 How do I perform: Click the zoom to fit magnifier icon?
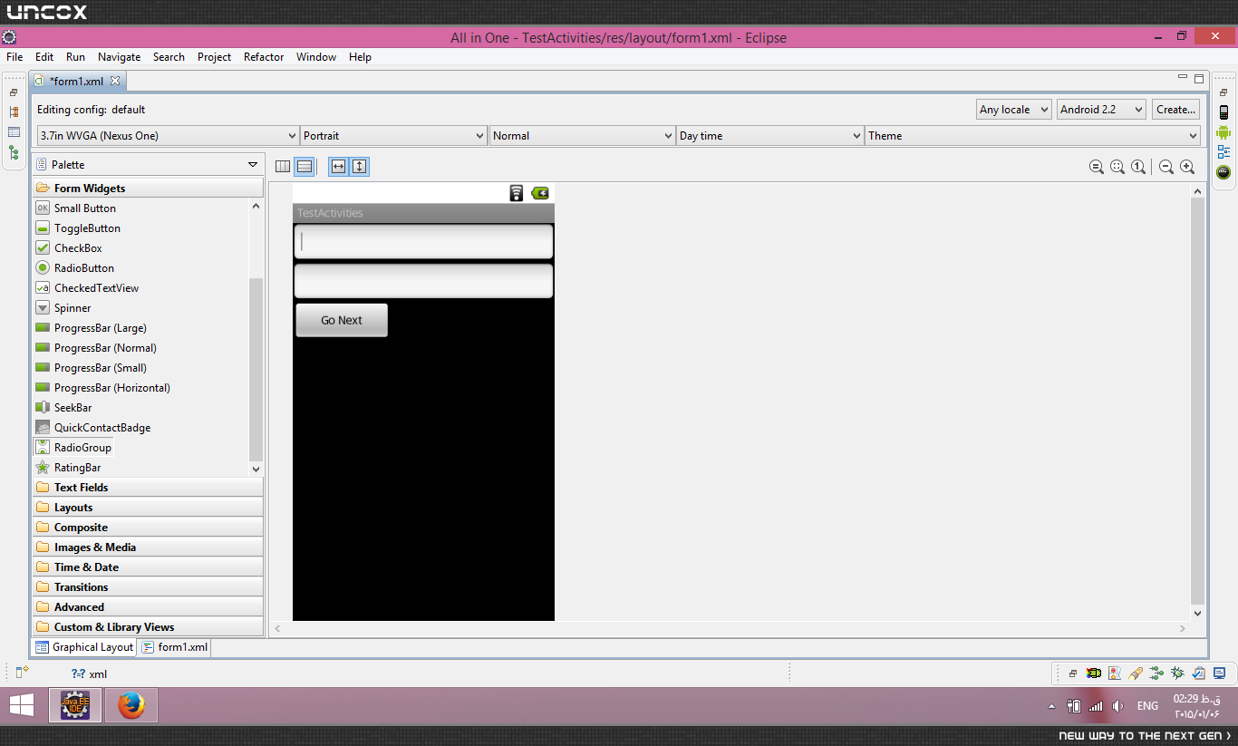pos(1117,167)
